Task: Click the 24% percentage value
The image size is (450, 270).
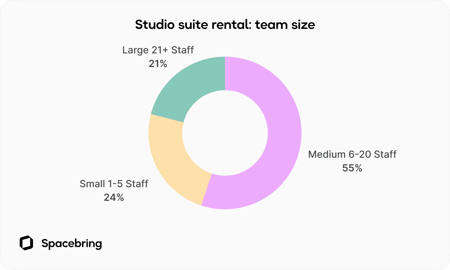Action: [x=114, y=198]
